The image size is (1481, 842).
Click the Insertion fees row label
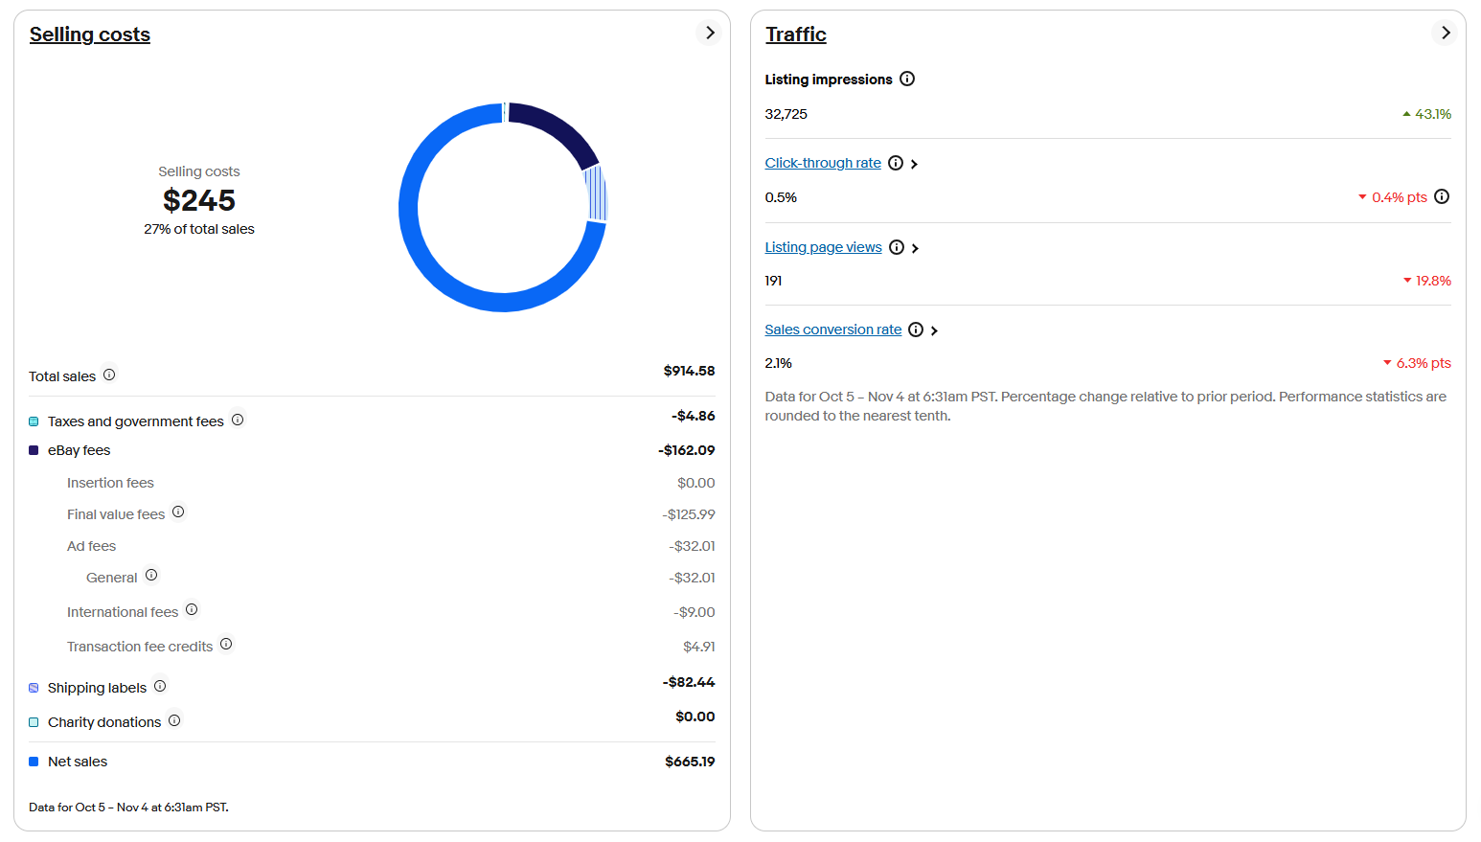110,483
